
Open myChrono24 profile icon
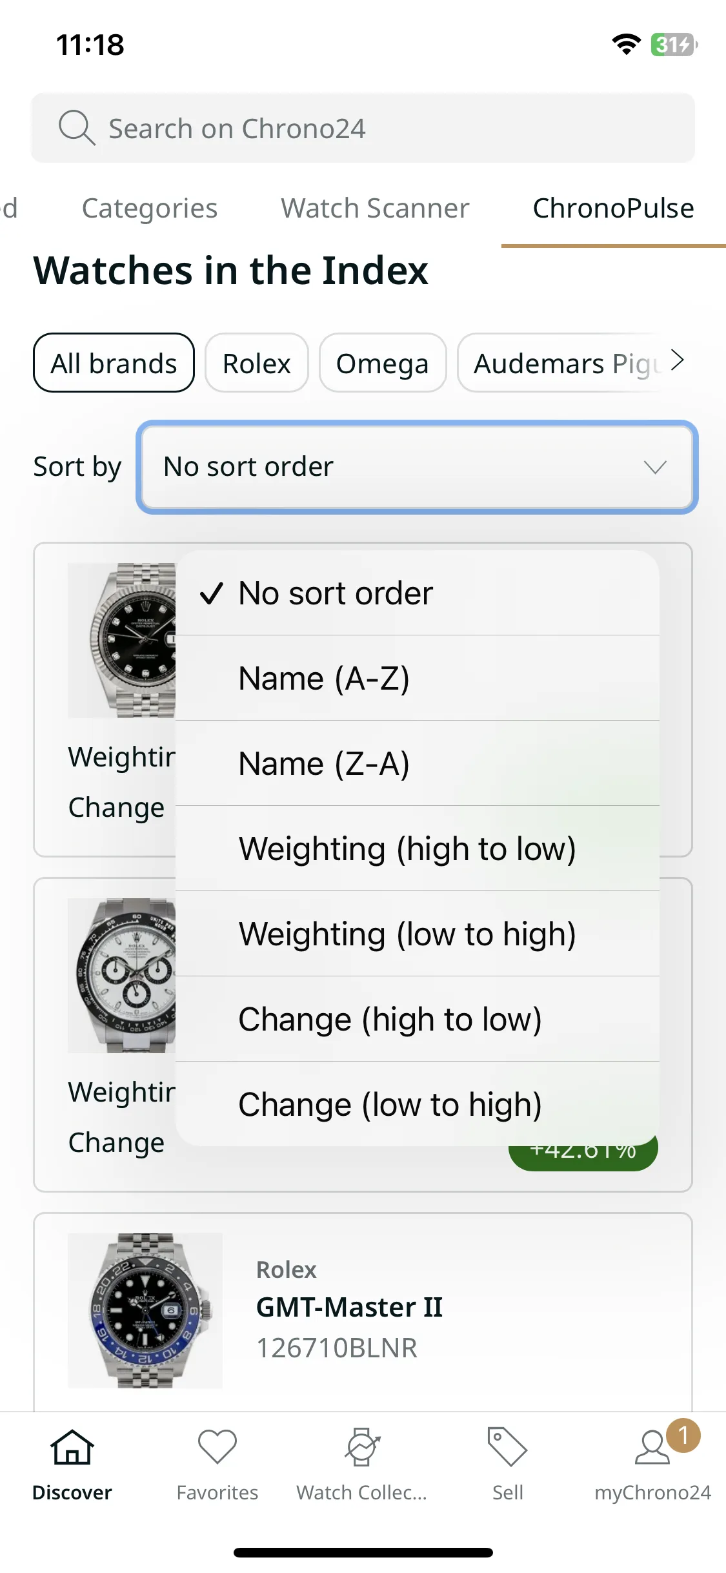point(652,1447)
